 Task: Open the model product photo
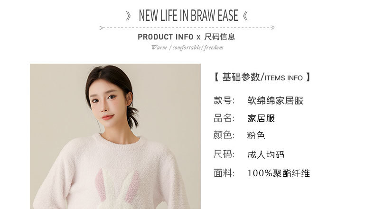click(115, 136)
